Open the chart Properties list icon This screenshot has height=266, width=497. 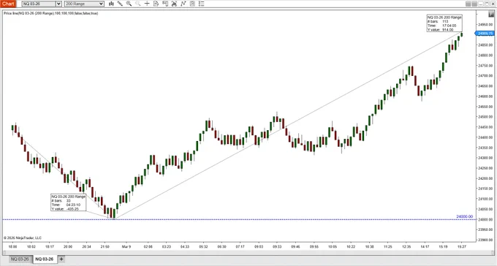201,4
